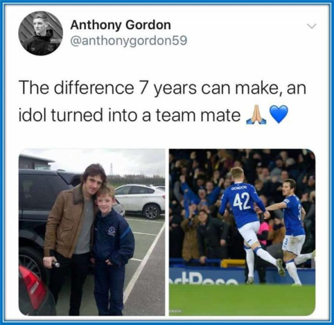Open the right match celebration photo

242,232
